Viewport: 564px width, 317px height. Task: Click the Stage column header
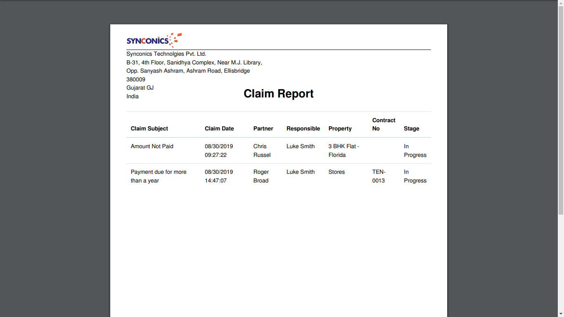[x=411, y=129]
